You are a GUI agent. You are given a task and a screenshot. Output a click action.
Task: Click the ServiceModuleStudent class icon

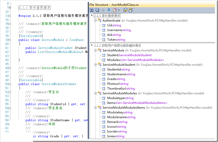pos(100,64)
